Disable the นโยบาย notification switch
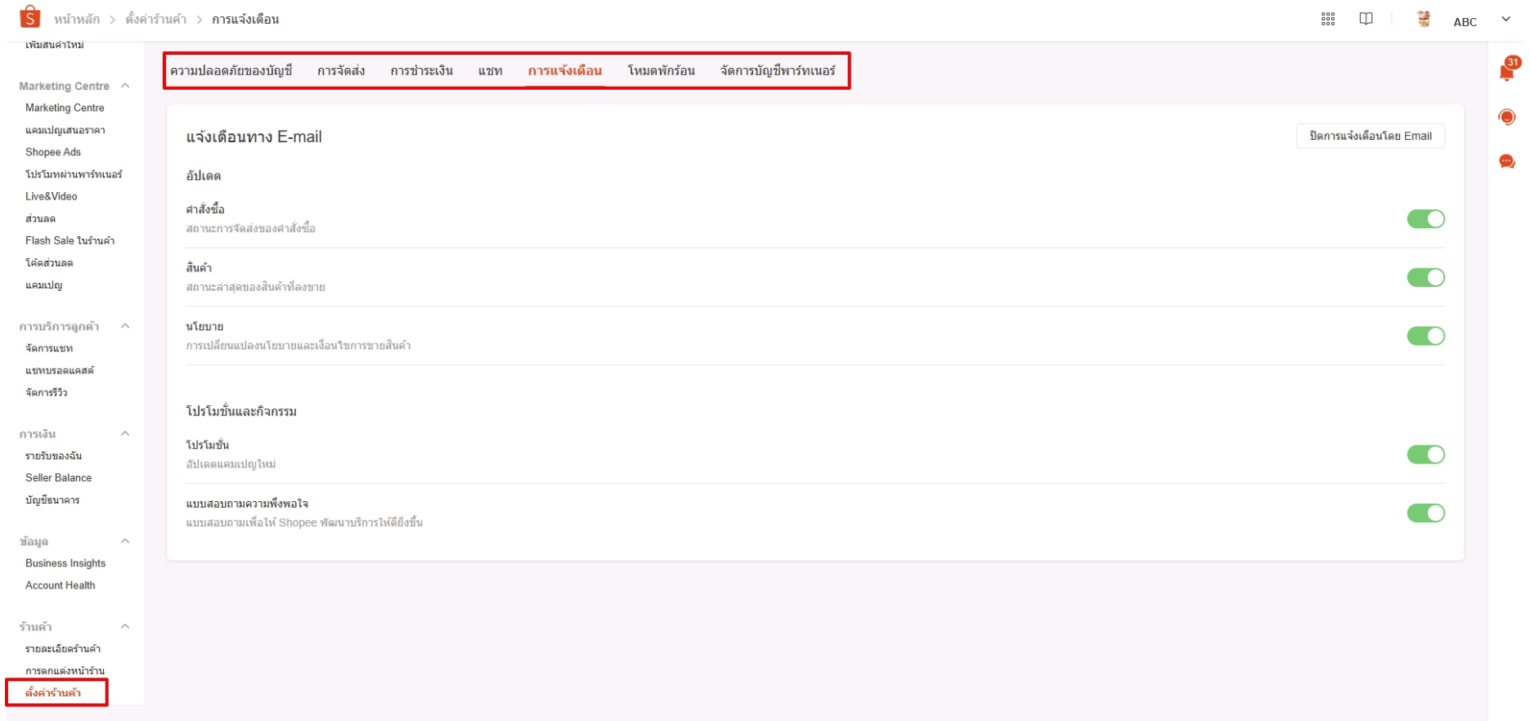This screenshot has height=721, width=1530. coord(1425,336)
